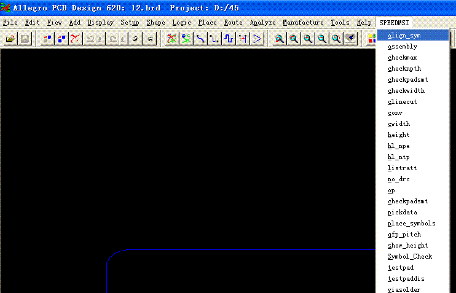Choose place_symbols from SPEEDMSI menu
Viewport: 456px width, 293px height.
pos(413,223)
